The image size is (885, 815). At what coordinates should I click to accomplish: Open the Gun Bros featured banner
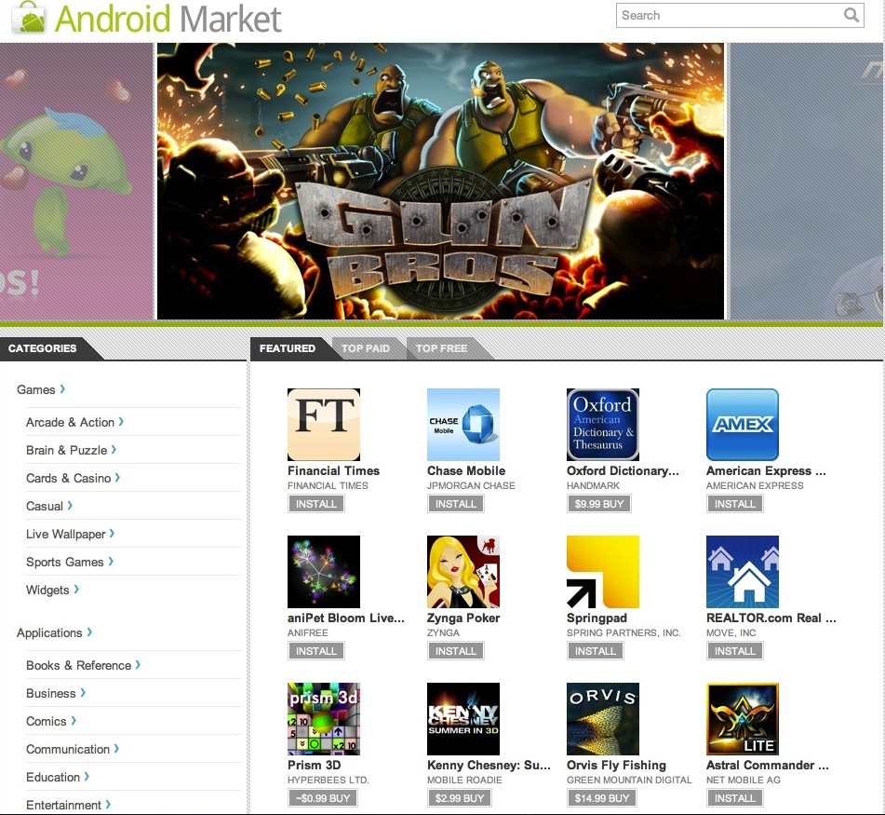tap(440, 182)
